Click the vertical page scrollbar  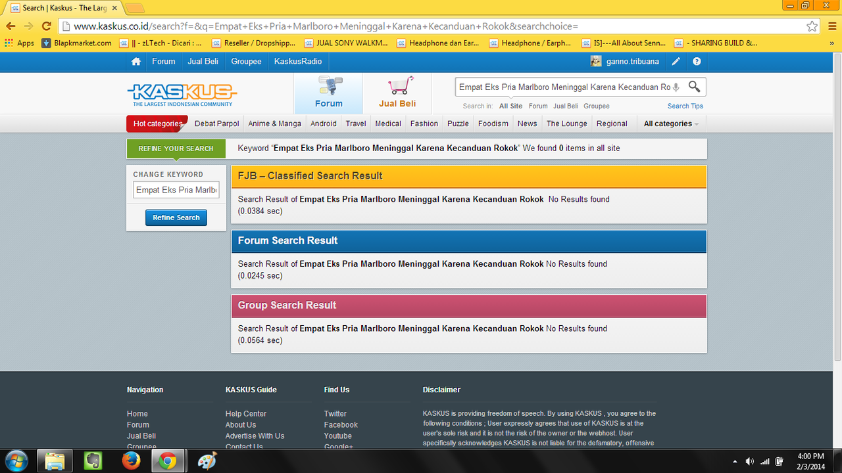pos(837,207)
